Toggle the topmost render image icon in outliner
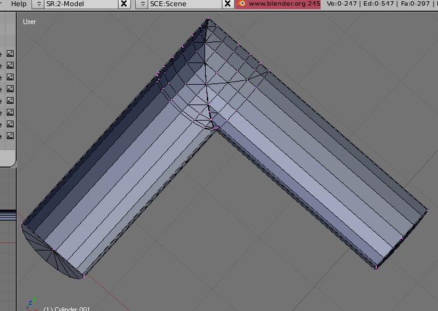Viewport: 438px width, 311px height. coord(10,53)
